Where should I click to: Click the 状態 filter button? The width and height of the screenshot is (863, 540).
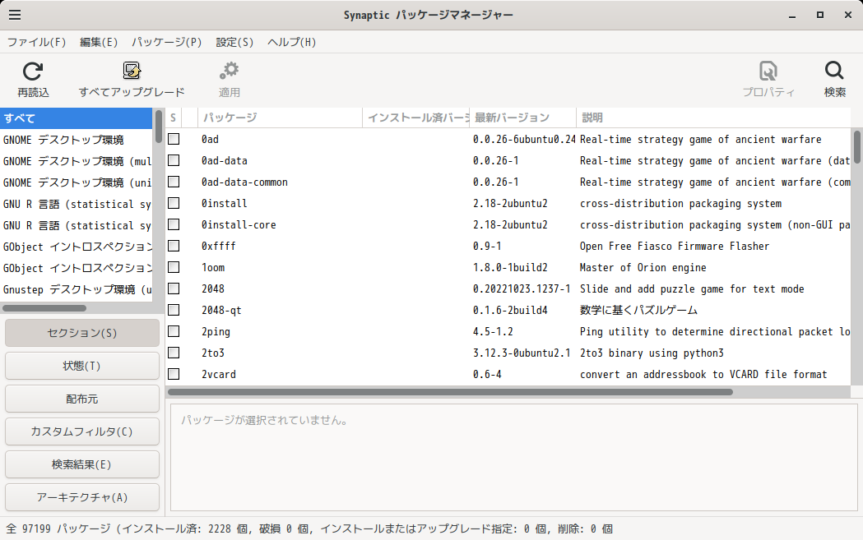(81, 365)
